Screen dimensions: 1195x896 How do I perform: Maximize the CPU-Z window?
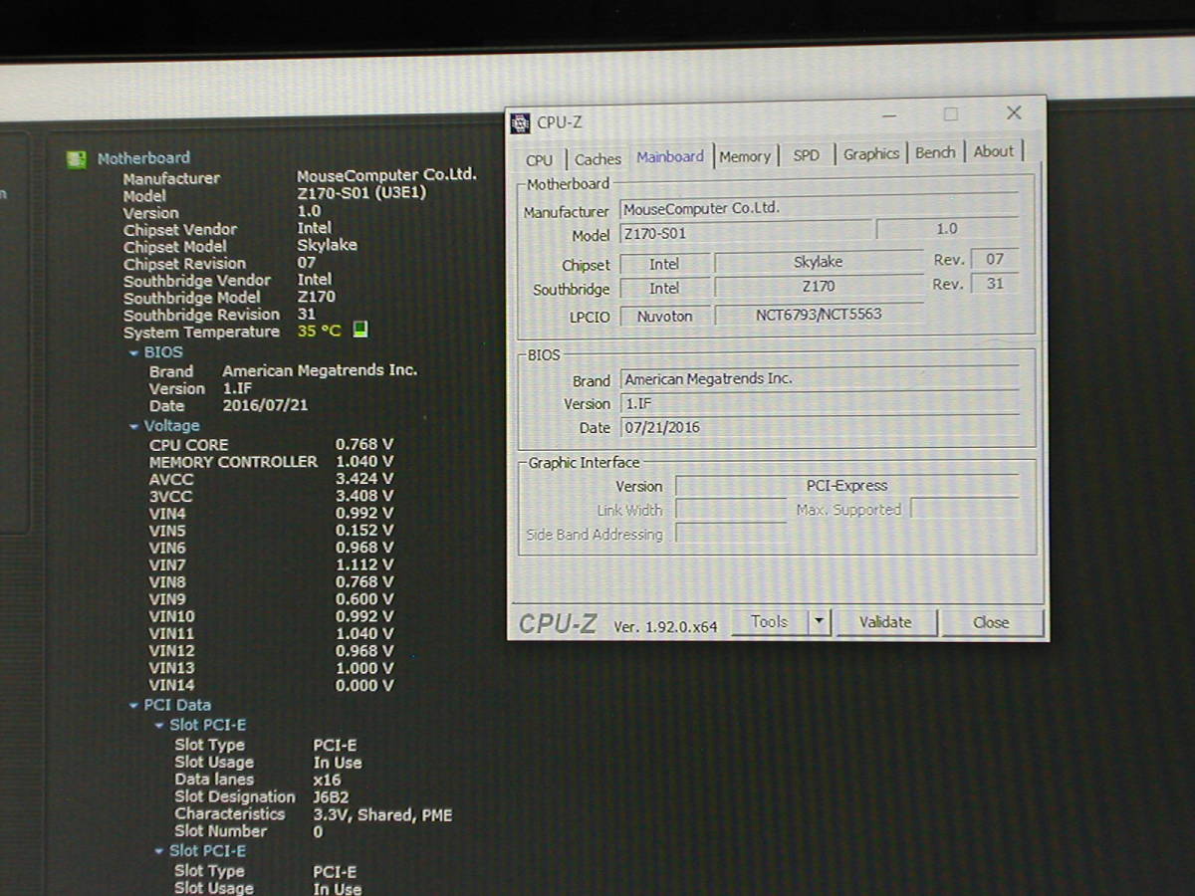point(950,114)
